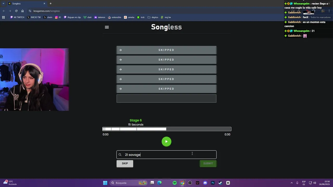Show hidden system tray icons

[x=292, y=183]
